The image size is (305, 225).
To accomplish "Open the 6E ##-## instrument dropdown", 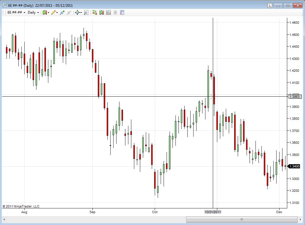I will point(16,12).
